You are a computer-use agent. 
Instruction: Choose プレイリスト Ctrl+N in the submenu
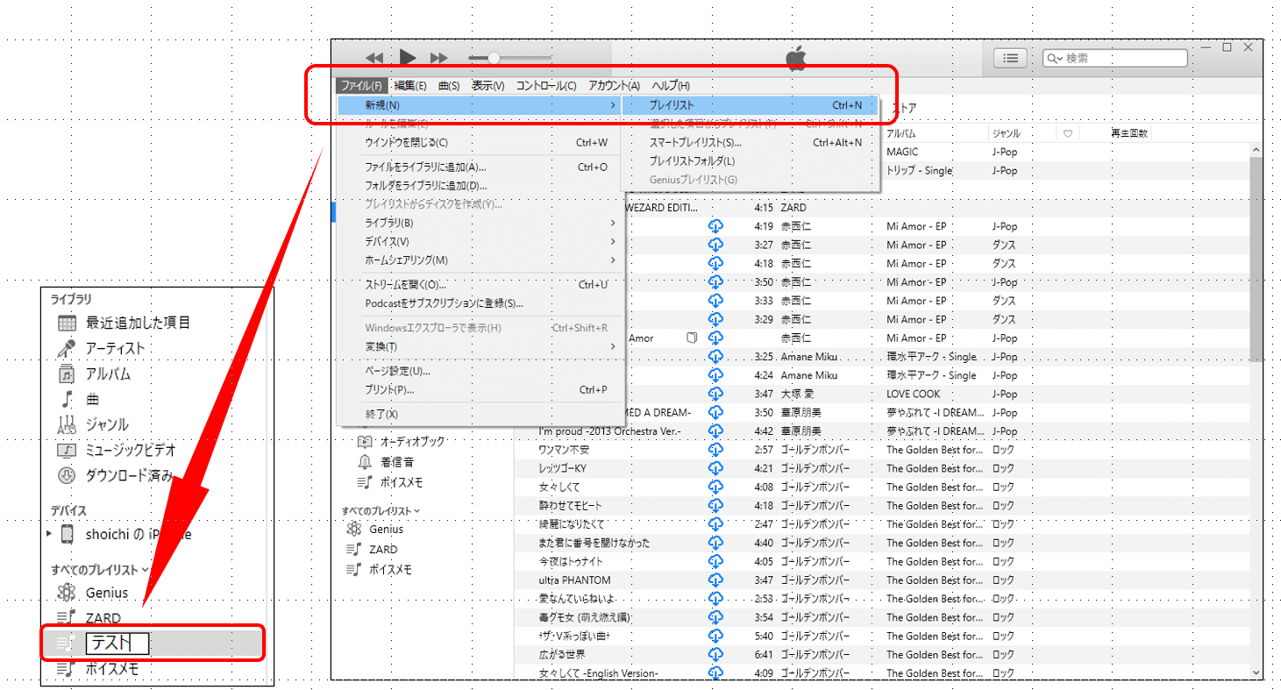(750, 105)
